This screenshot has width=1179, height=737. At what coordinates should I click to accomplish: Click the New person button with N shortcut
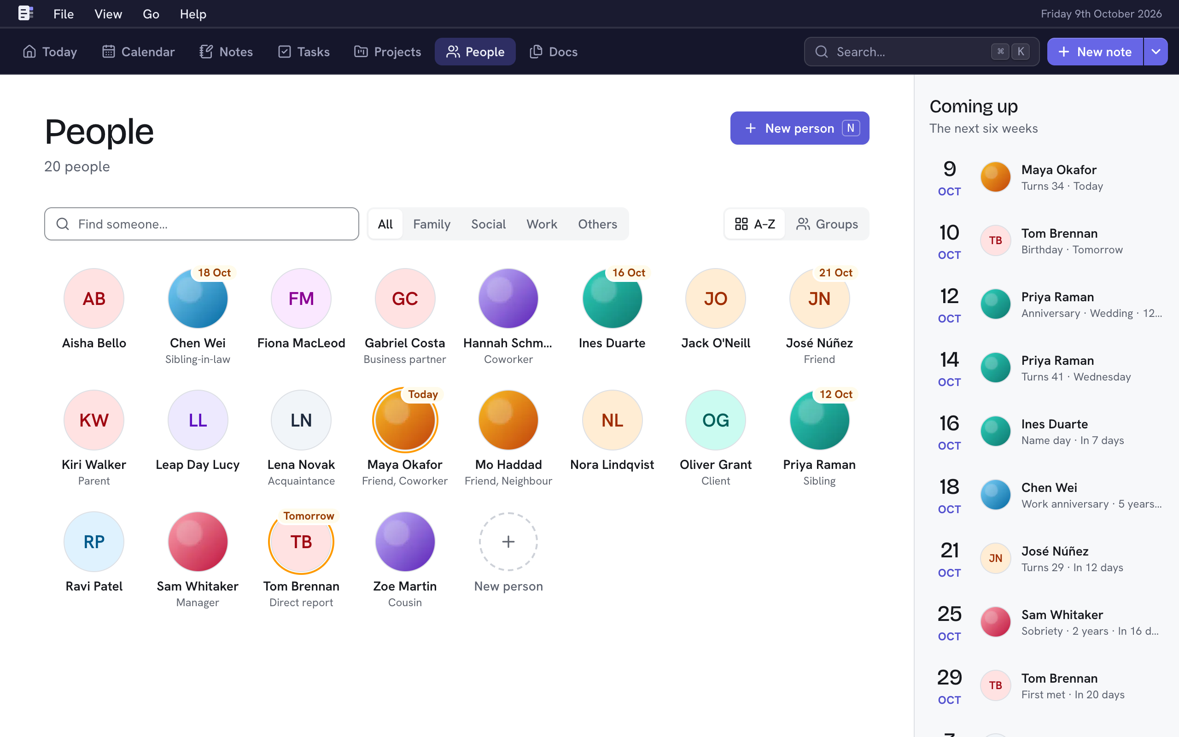(x=800, y=128)
